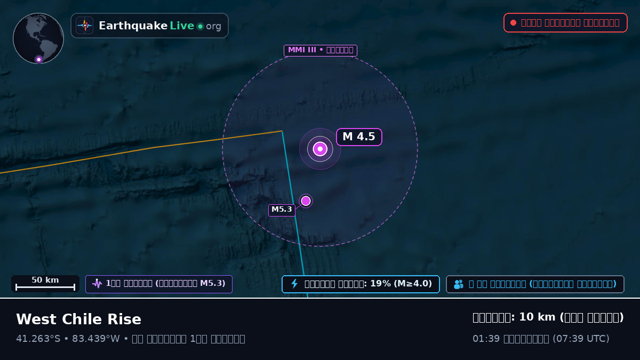640x360 pixels.
Task: Click the EarthquakeLive.org site badge
Action: (x=149, y=26)
